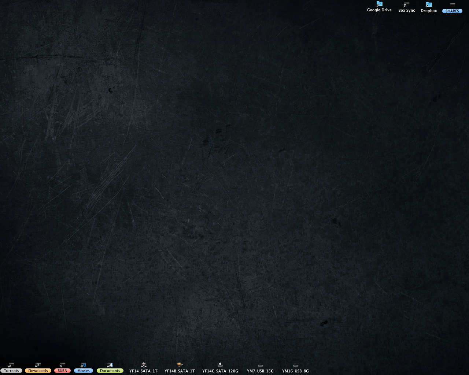Viewport: 469px width, 375px height.
Task: Select the Torrents alias icon
Action: (11, 365)
